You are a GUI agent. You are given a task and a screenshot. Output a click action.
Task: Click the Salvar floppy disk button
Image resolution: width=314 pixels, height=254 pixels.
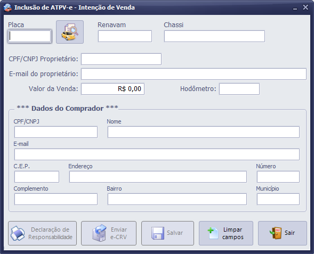click(x=167, y=233)
